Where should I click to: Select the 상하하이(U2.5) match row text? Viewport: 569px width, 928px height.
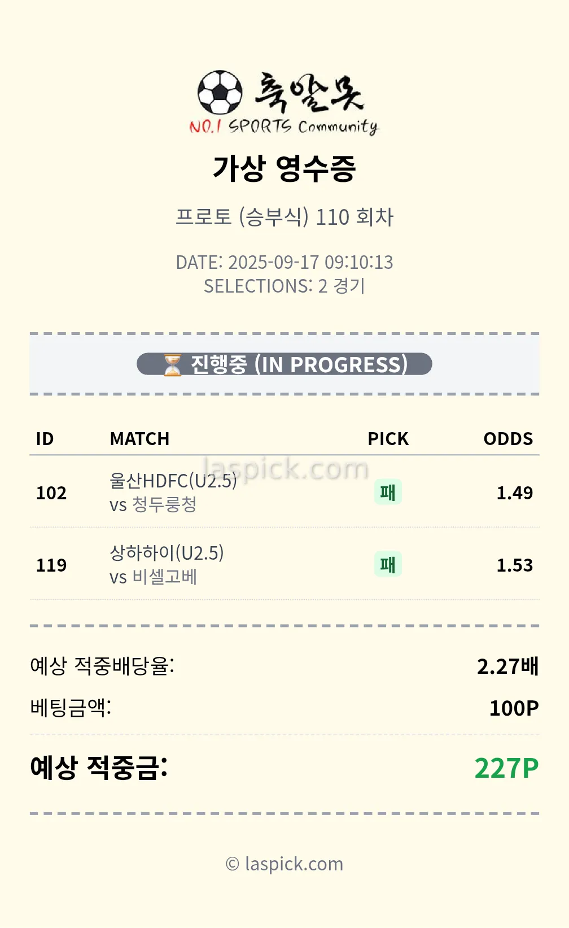(167, 553)
